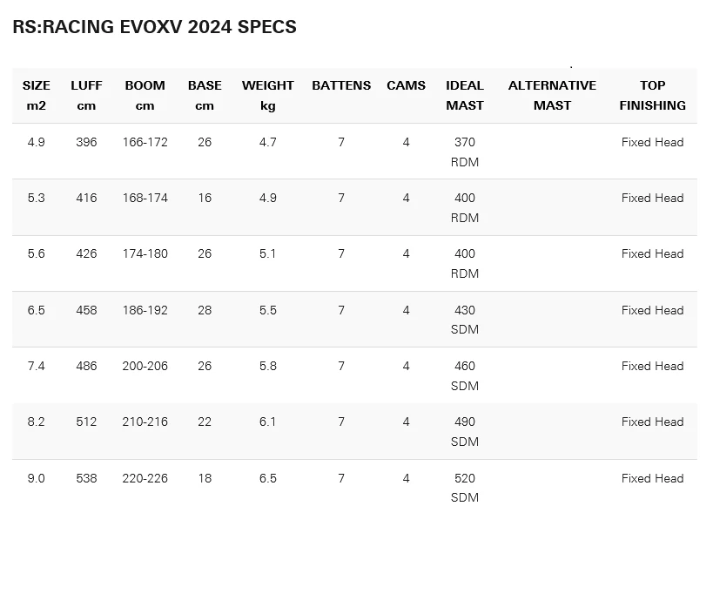Select the BATTENS column header
The width and height of the screenshot is (713, 614).
click(341, 85)
